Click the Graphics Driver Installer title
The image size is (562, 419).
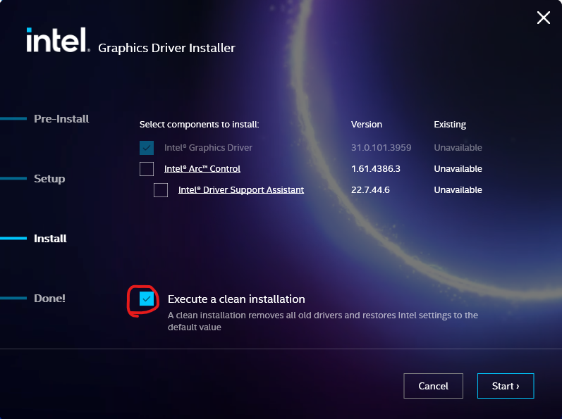tap(166, 48)
